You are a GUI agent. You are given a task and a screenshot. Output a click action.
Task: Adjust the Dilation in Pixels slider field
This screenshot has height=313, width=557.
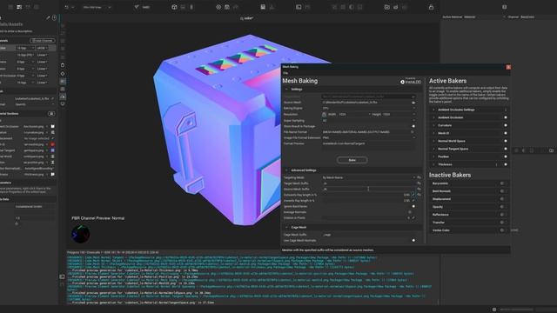point(366,217)
